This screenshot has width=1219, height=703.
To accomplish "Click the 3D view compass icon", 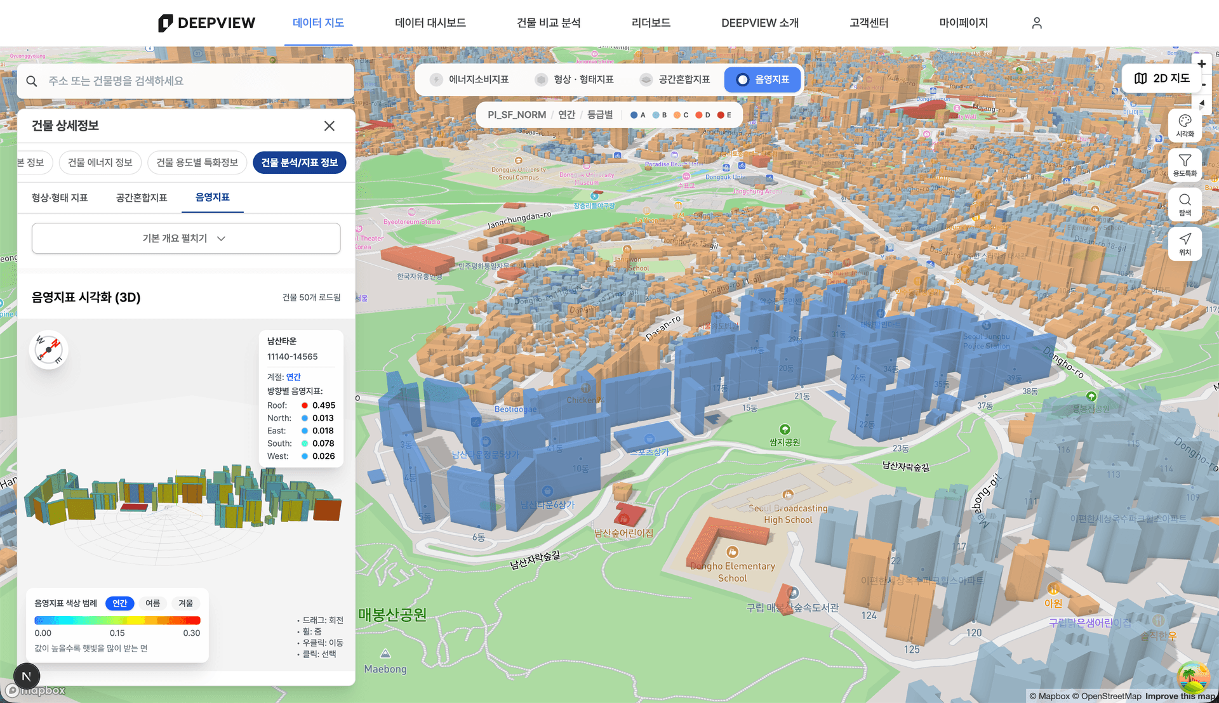I will point(48,350).
